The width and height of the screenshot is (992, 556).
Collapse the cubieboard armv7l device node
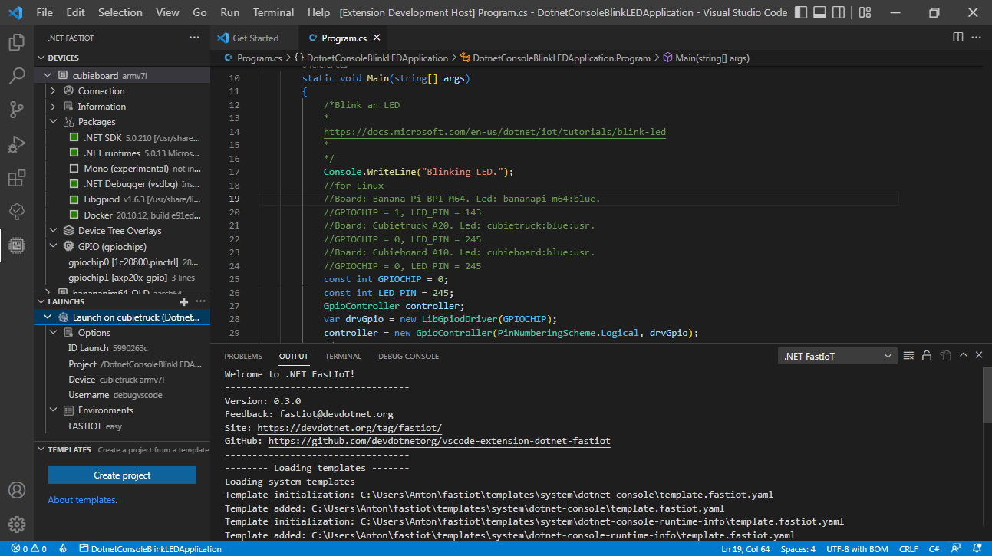48,75
